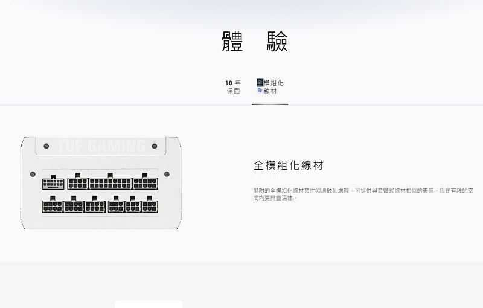The image size is (483, 308).
Task: Click the Google Translate popup icon
Action: tap(260, 90)
